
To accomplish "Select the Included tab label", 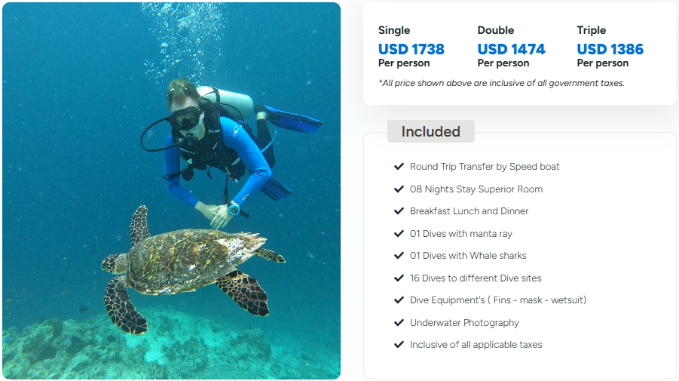I will click(430, 131).
